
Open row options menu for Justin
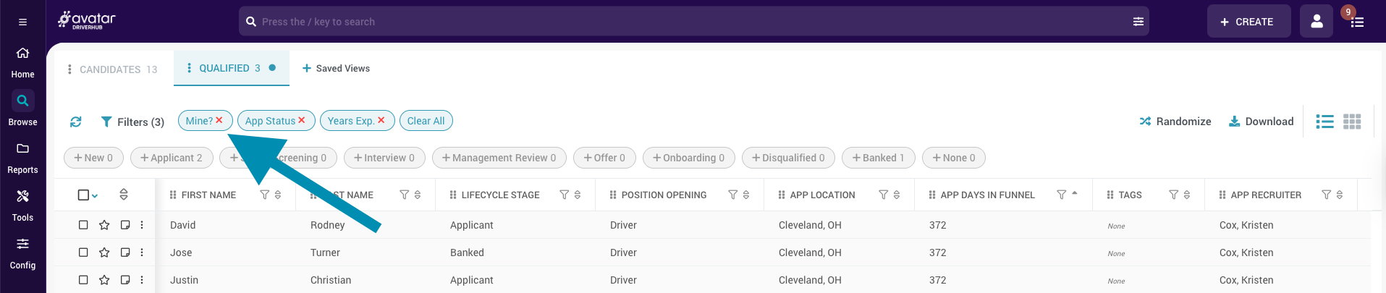pyautogui.click(x=142, y=280)
